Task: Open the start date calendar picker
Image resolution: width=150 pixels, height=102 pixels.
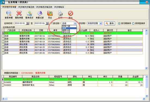Action: coord(28,23)
